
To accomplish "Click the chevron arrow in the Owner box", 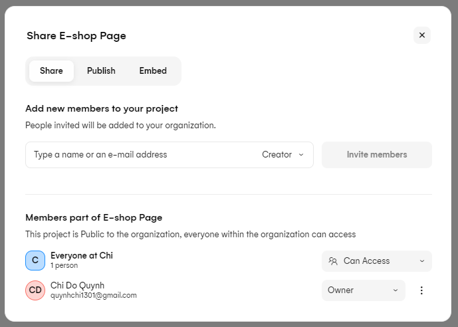I will 395,290.
